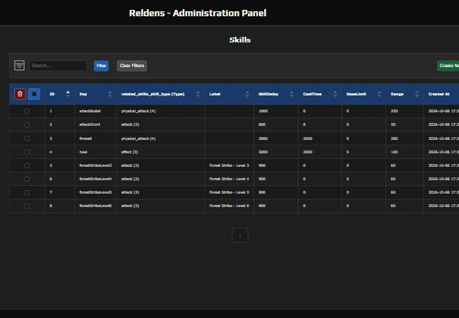Check the checkbox for forestStrikeLevel5 row

pyautogui.click(x=28, y=192)
